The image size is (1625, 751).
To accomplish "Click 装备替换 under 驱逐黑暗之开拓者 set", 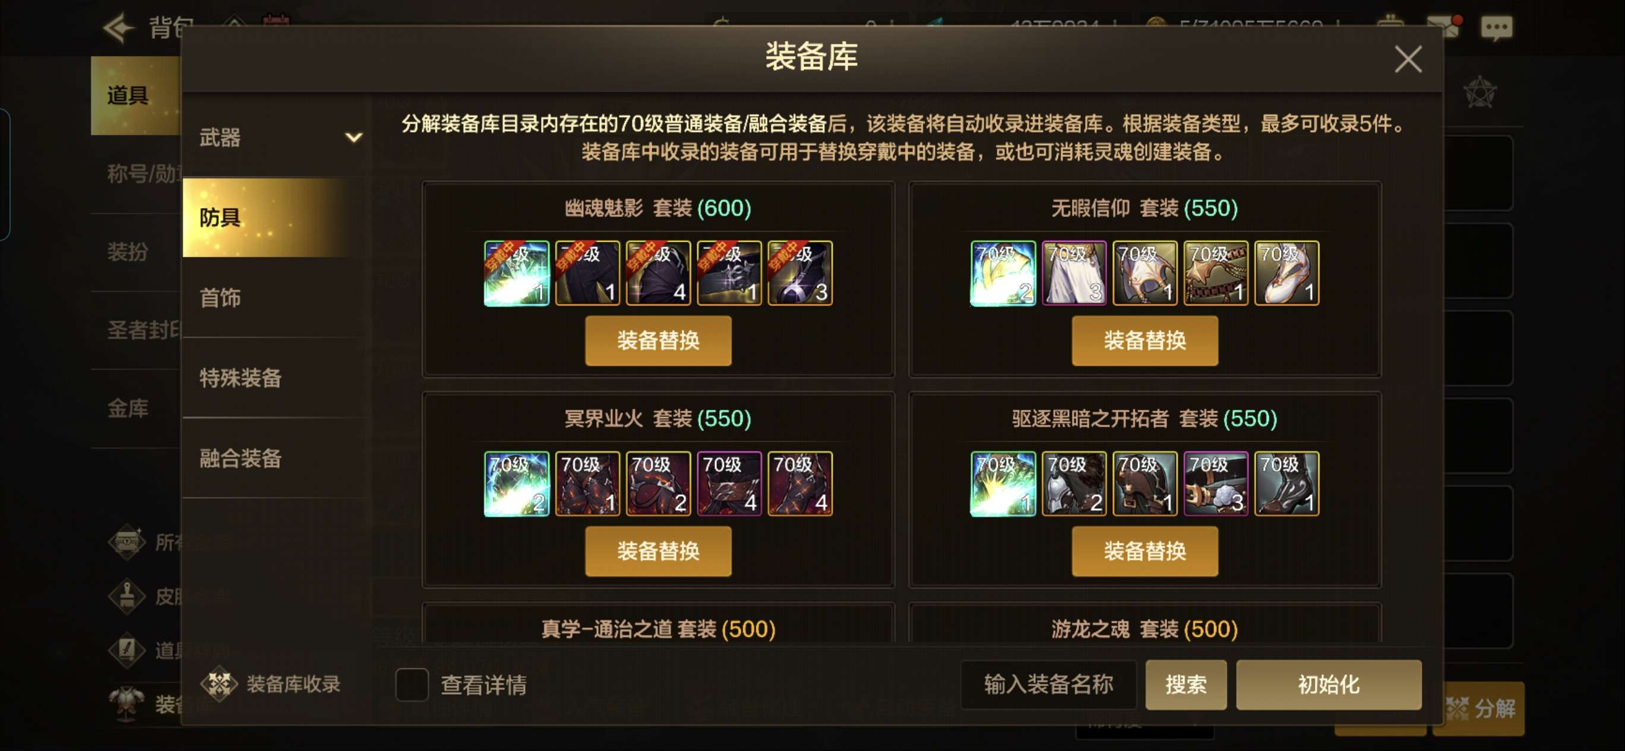I will [x=1145, y=551].
